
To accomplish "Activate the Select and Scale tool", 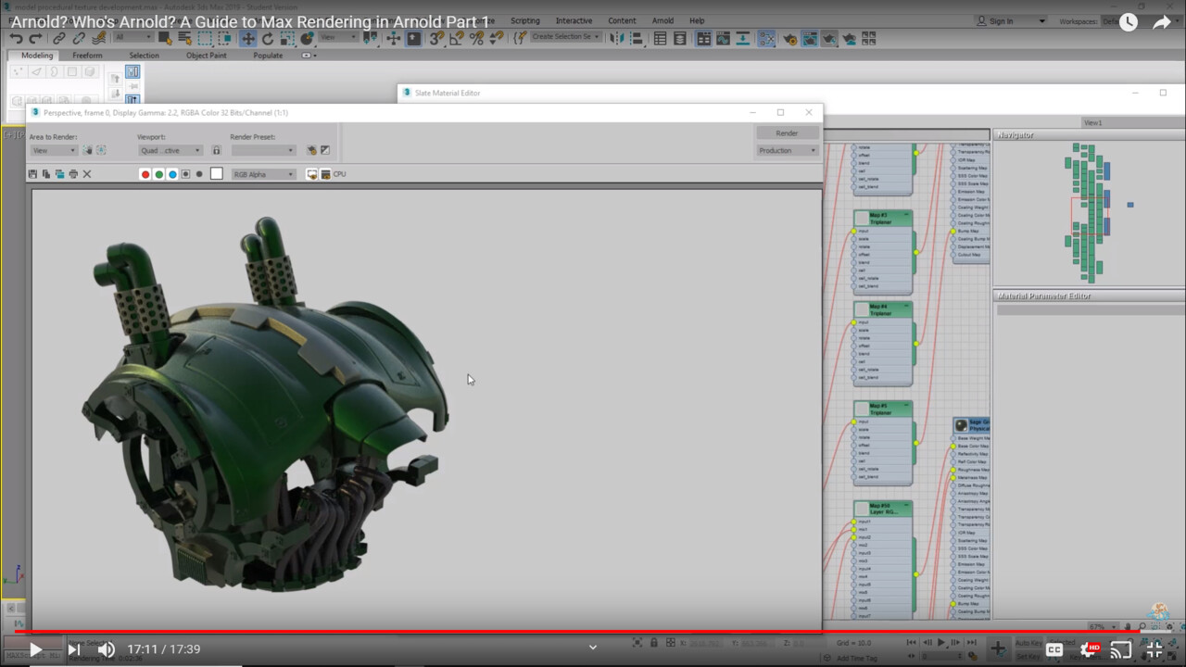I will pos(287,39).
